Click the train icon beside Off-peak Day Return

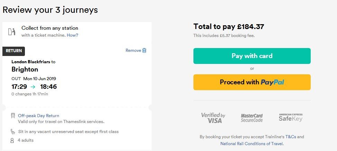pyautogui.click(x=13, y=116)
